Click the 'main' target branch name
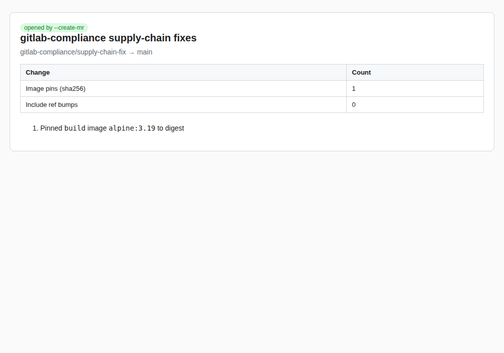The width and height of the screenshot is (504, 353). (x=145, y=52)
